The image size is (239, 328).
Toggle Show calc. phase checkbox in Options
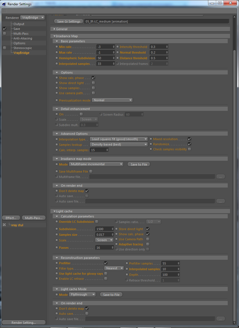point(94,78)
